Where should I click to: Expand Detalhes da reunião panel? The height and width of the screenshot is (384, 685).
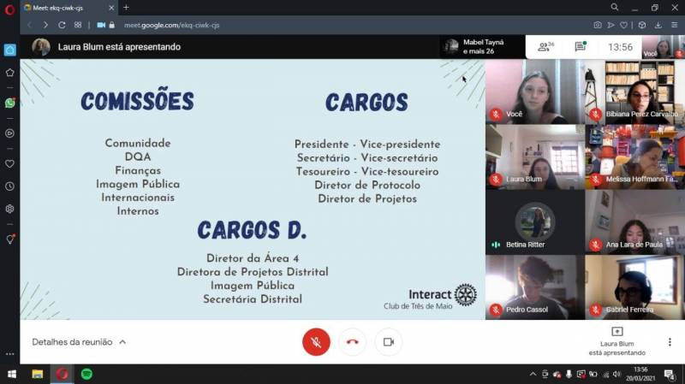(x=79, y=342)
